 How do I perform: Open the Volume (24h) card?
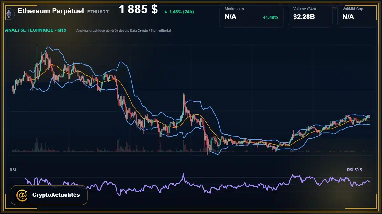click(310, 16)
